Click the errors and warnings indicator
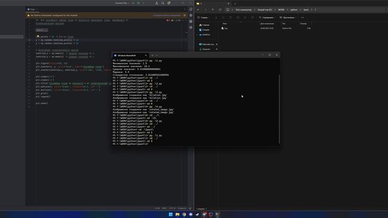388x218 pixels. point(173,20)
